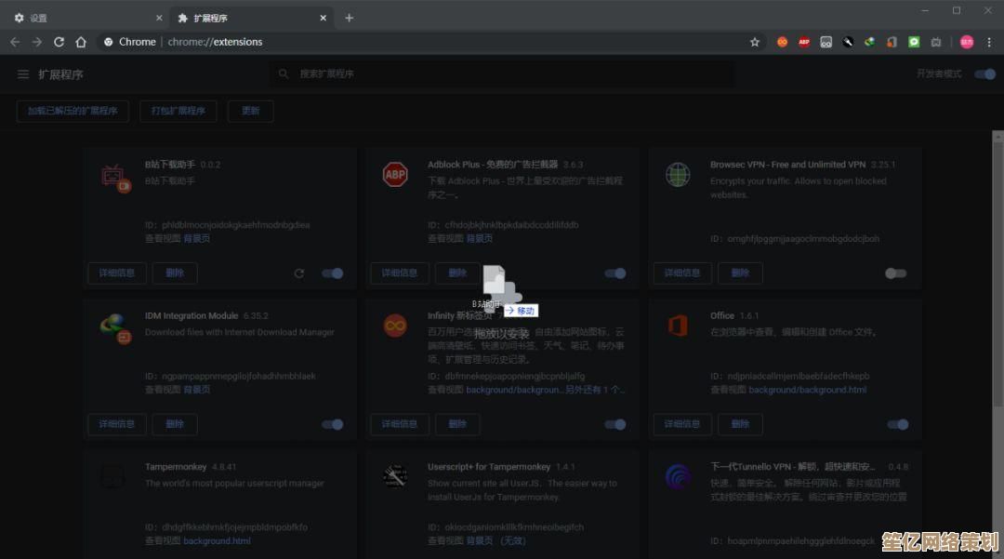Viewport: 1004px width, 559px height.
Task: Click the browser forward arrow
Action: pos(37,42)
